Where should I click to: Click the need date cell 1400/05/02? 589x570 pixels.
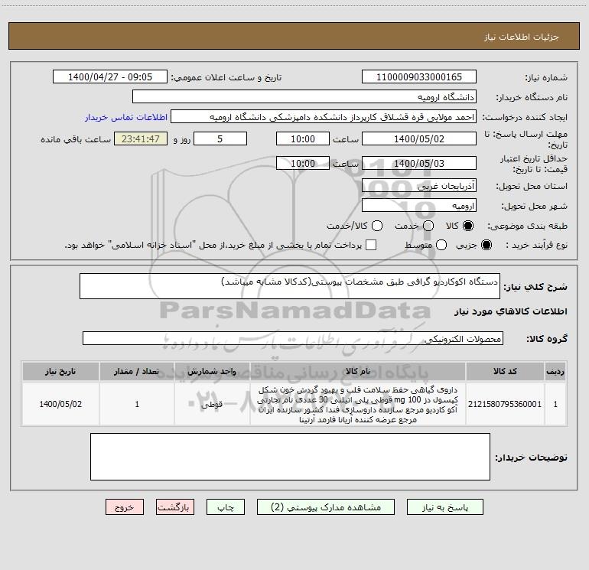[60, 404]
